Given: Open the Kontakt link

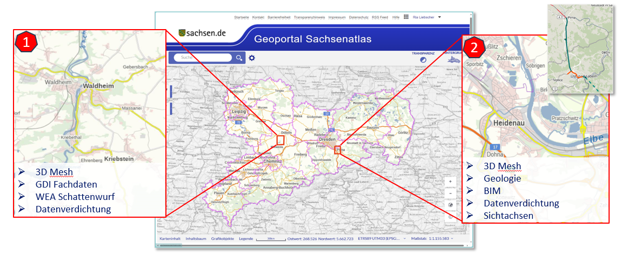Looking at the screenshot, I should [258, 18].
